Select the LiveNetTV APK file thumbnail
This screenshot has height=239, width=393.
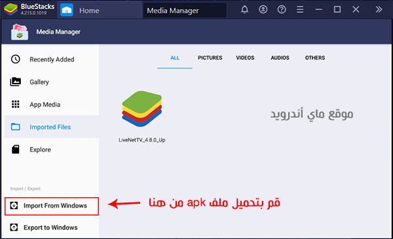142,109
